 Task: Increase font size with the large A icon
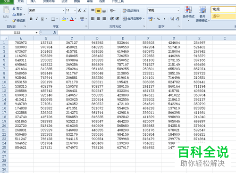point(80,10)
